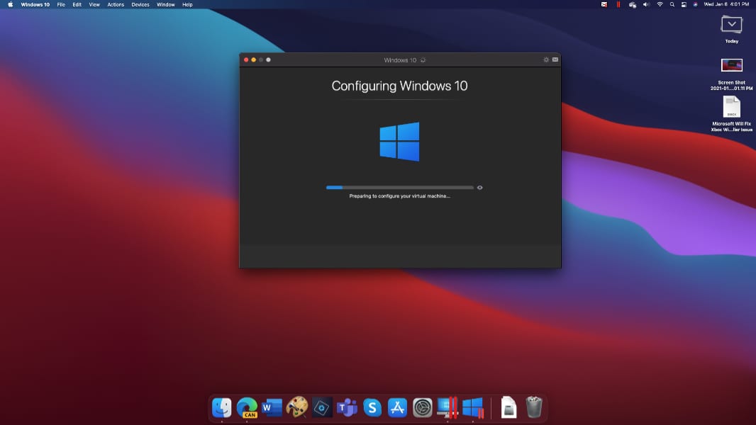Open System Preferences from the Dock
The height and width of the screenshot is (425, 756).
click(x=423, y=408)
